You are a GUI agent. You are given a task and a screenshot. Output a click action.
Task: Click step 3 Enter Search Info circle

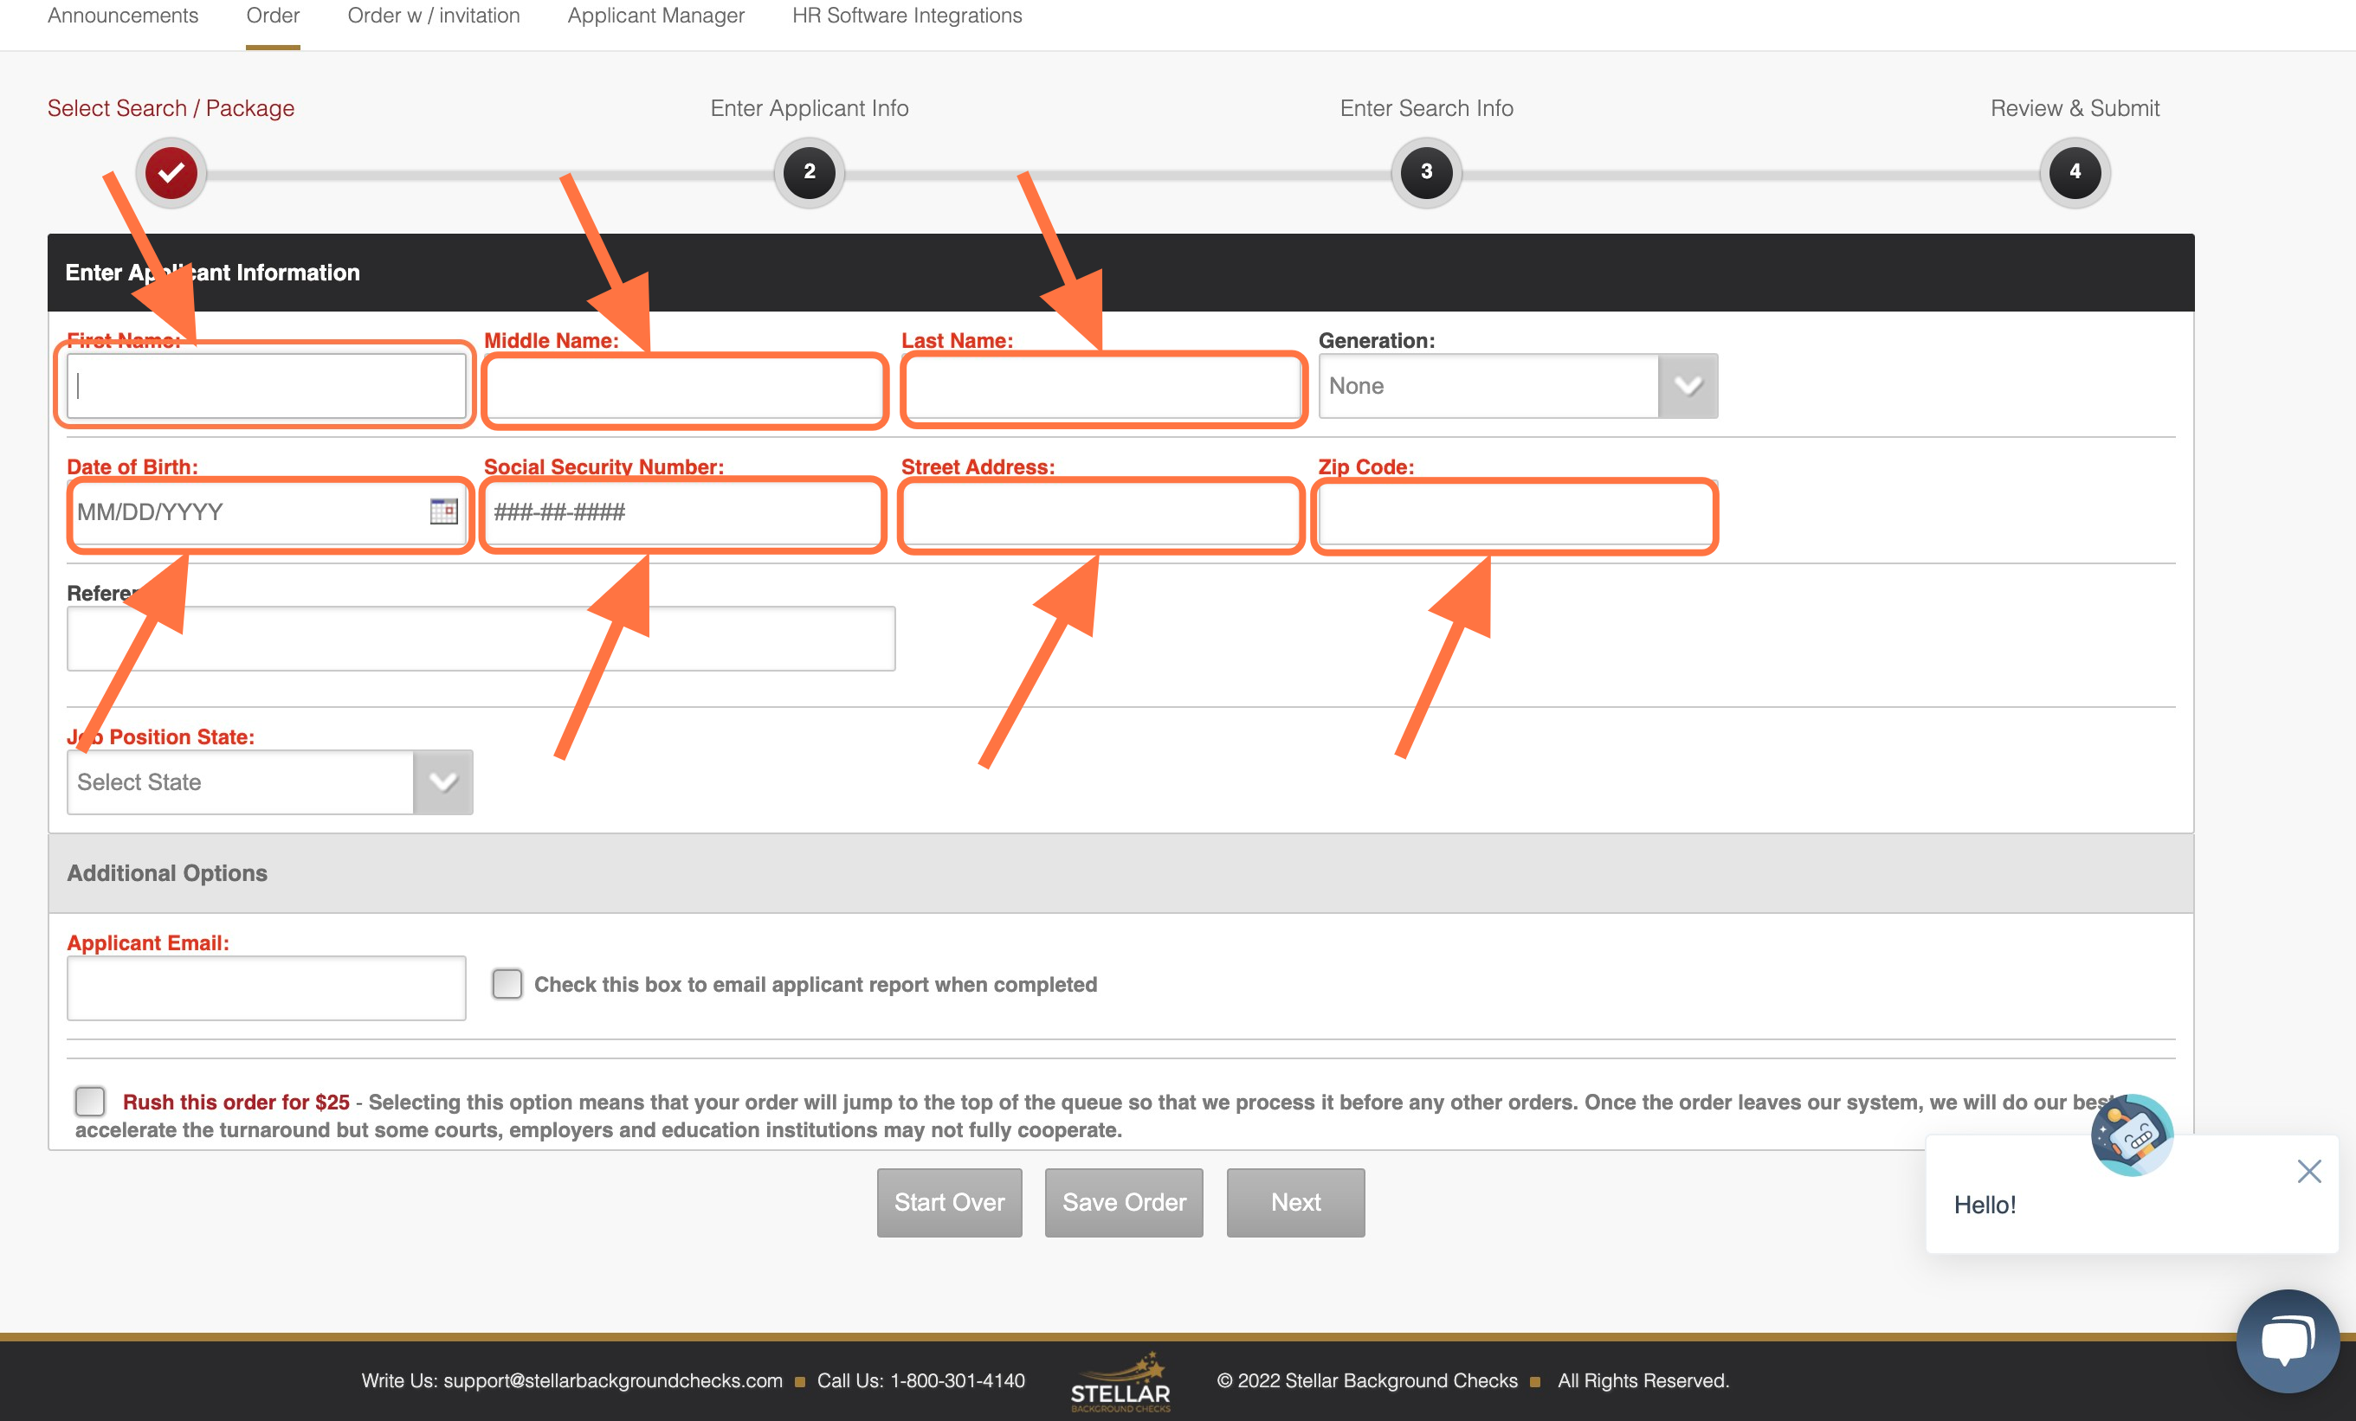point(1426,173)
